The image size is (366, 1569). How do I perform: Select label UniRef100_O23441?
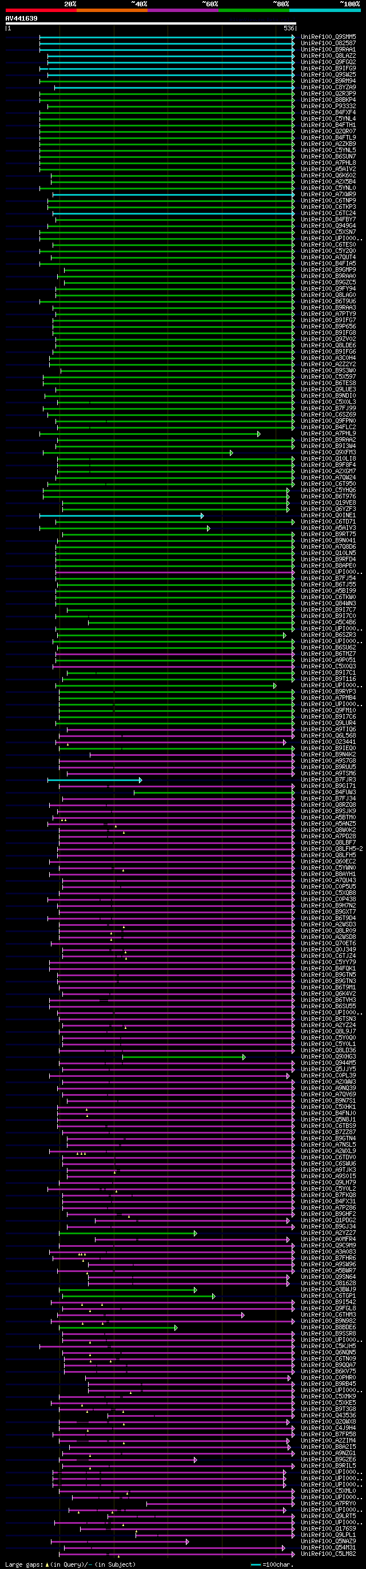(x=328, y=742)
